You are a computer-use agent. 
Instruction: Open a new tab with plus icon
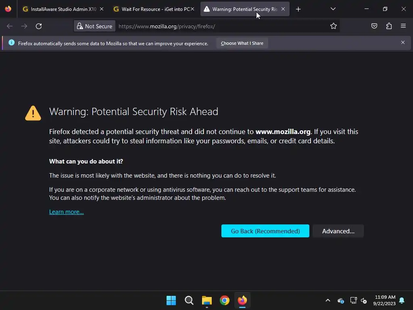(x=298, y=9)
